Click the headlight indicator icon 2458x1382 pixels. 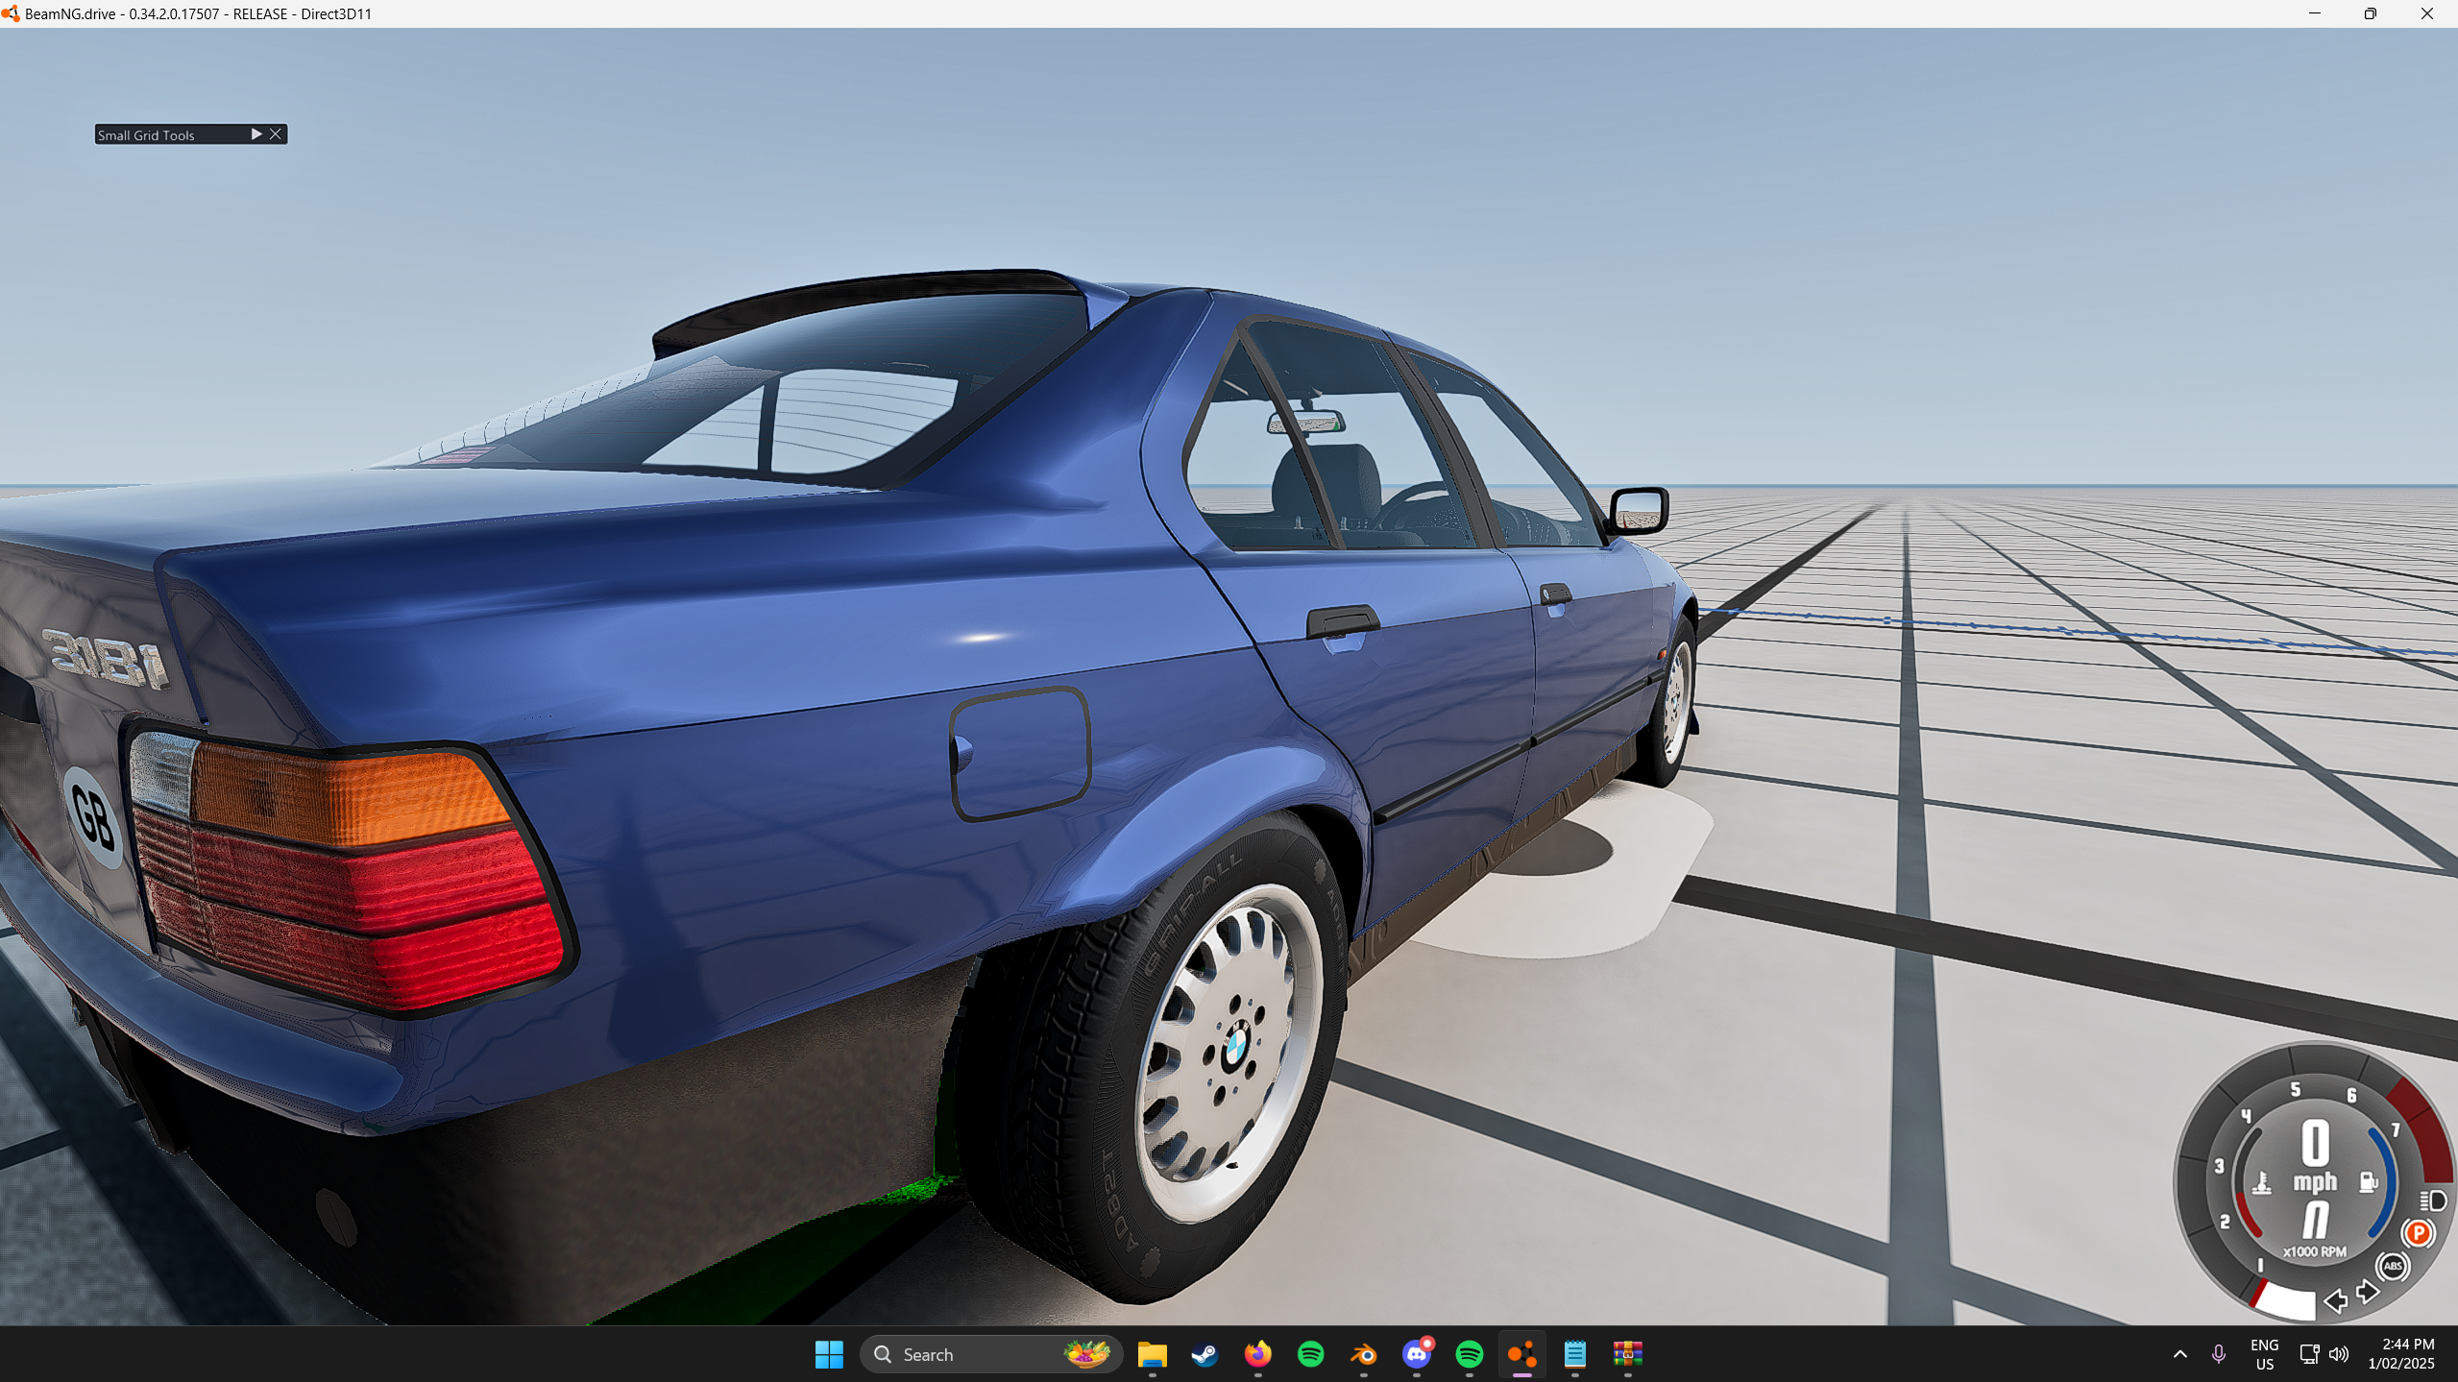click(2433, 1200)
